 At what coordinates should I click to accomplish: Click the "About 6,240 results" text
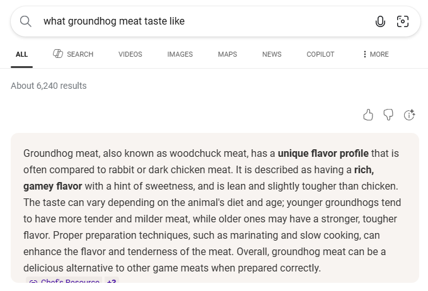49,86
